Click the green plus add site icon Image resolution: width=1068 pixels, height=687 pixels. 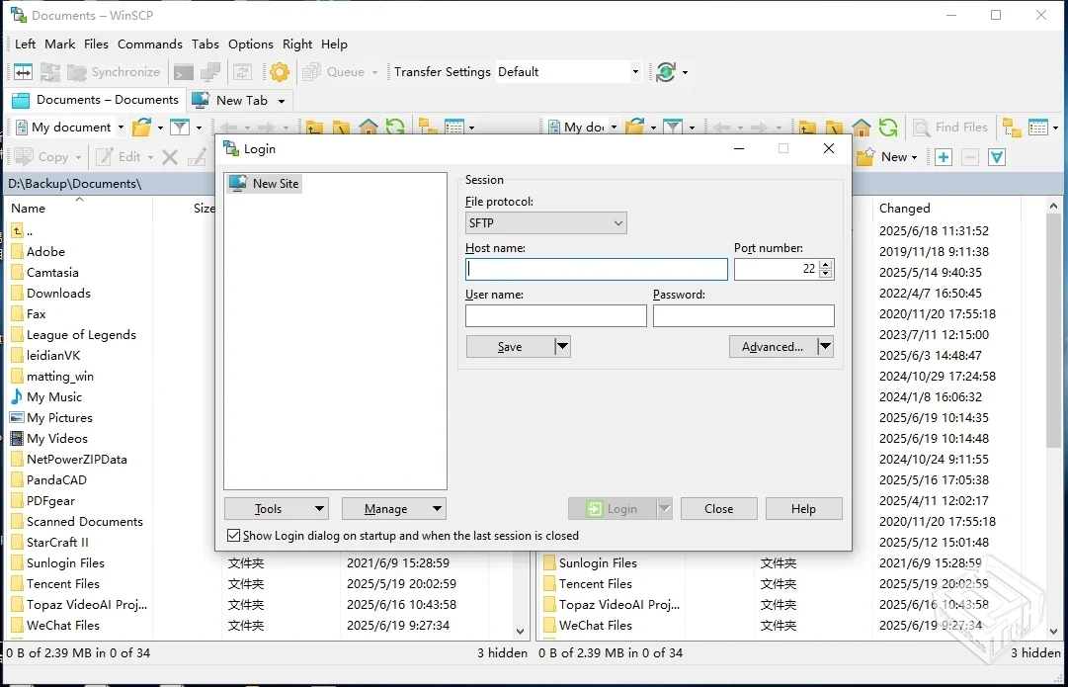click(x=942, y=156)
